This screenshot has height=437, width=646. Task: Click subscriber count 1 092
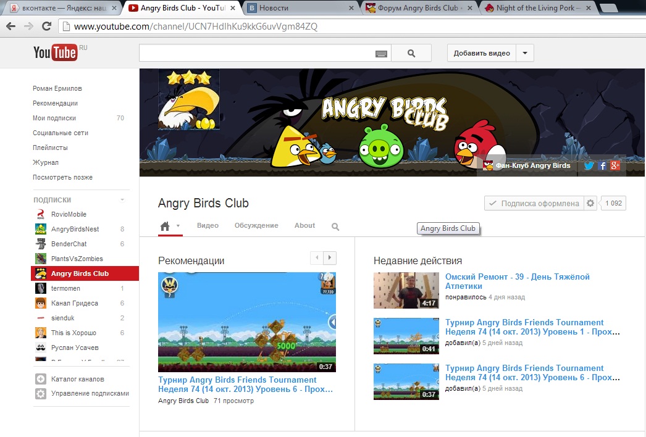point(613,203)
